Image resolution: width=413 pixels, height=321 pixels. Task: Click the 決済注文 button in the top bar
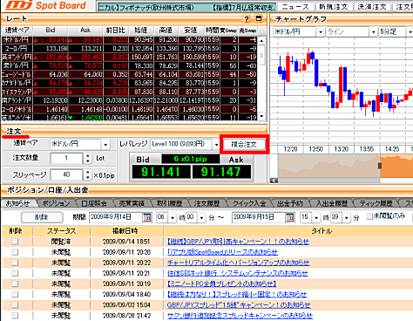click(372, 6)
